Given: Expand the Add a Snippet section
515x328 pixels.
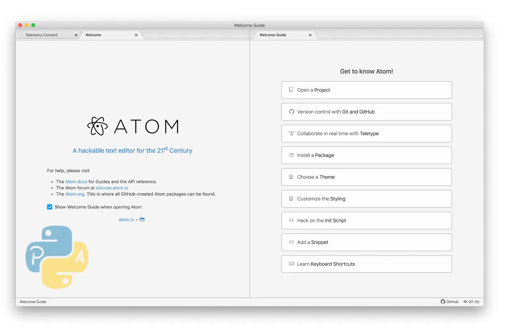Looking at the screenshot, I should point(366,242).
